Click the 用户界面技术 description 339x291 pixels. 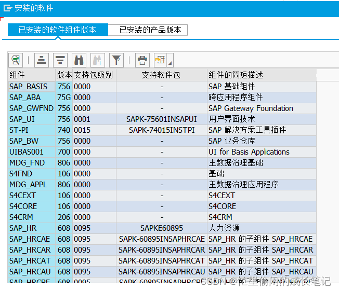pos(262,119)
